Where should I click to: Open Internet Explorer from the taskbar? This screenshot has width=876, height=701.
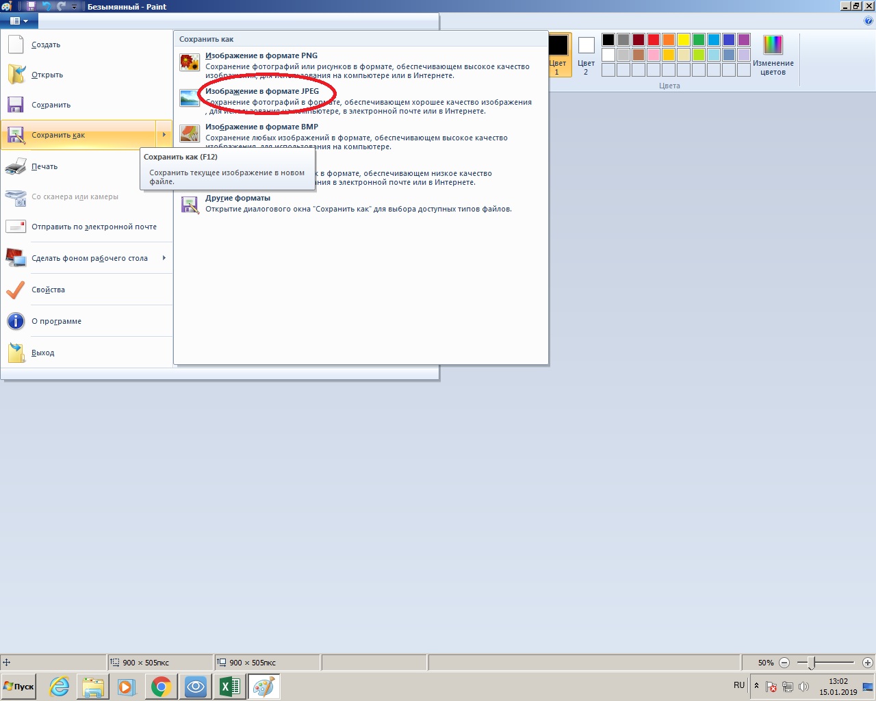(x=60, y=687)
